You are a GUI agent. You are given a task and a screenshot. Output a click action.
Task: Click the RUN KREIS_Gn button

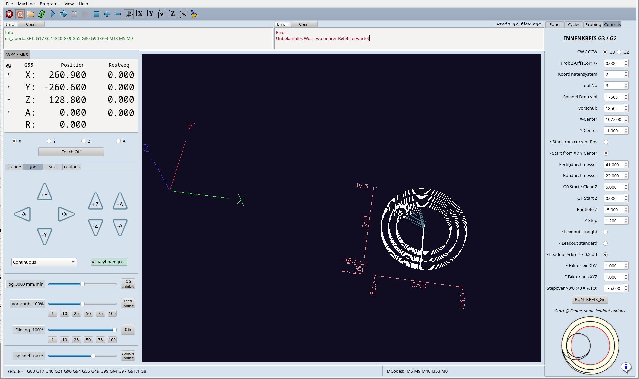pyautogui.click(x=590, y=299)
